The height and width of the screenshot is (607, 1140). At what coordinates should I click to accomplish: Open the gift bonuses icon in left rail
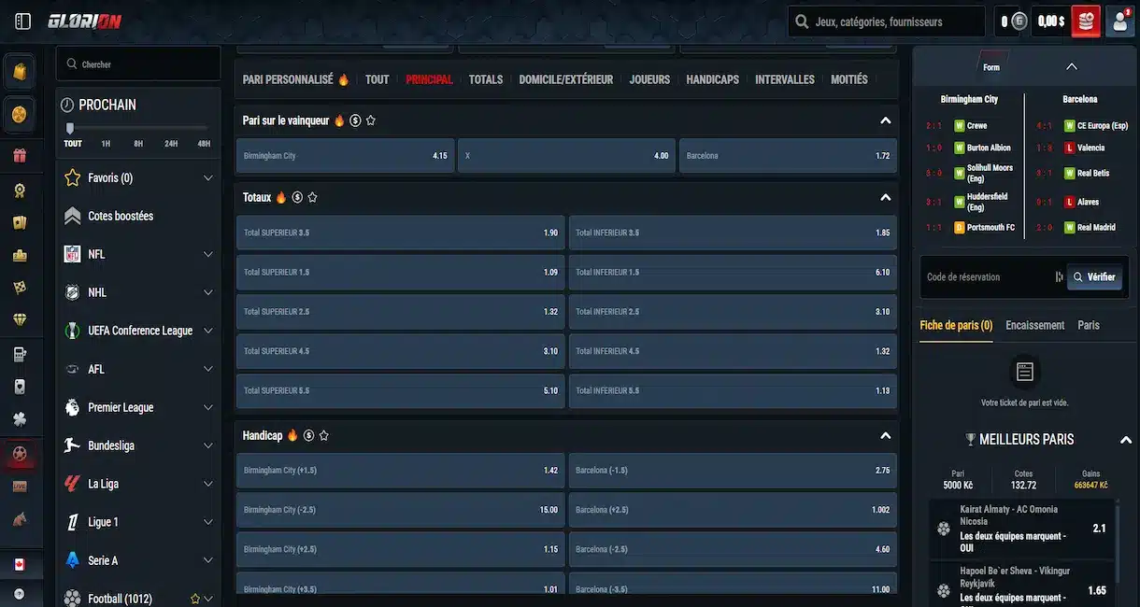tap(20, 155)
